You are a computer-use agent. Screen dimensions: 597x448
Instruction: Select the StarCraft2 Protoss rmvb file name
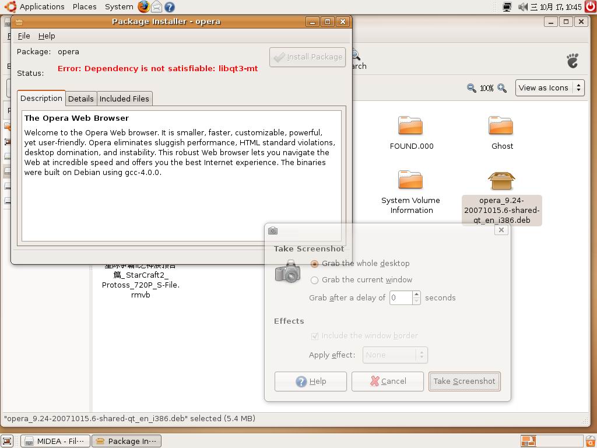coord(141,280)
